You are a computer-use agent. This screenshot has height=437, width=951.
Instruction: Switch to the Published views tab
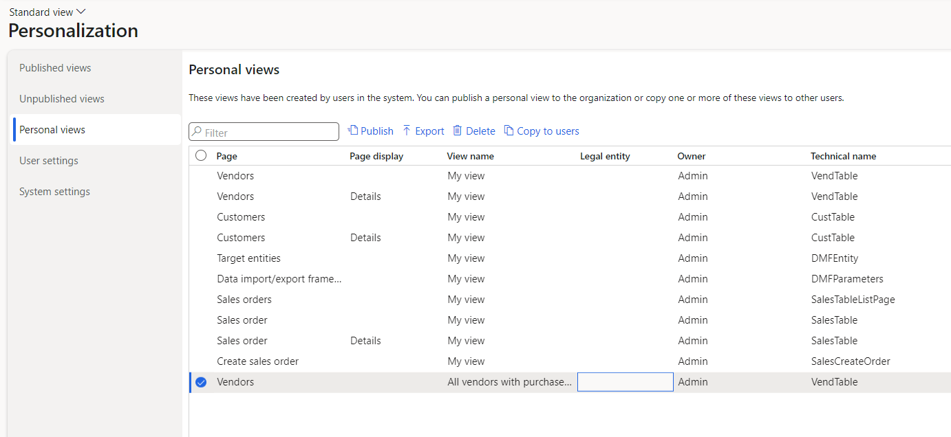55,67
